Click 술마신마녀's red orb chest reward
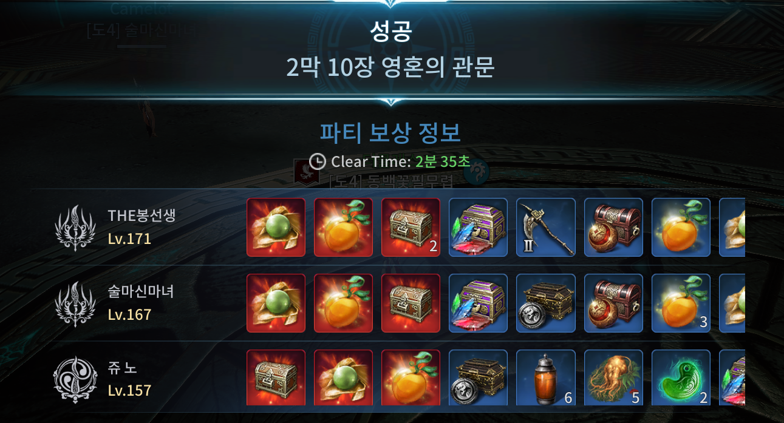 pos(613,303)
